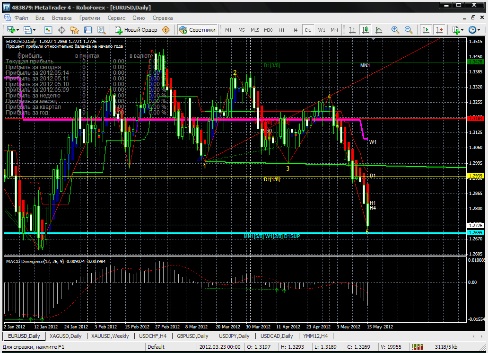Select the H1 timeframe

click(x=282, y=30)
